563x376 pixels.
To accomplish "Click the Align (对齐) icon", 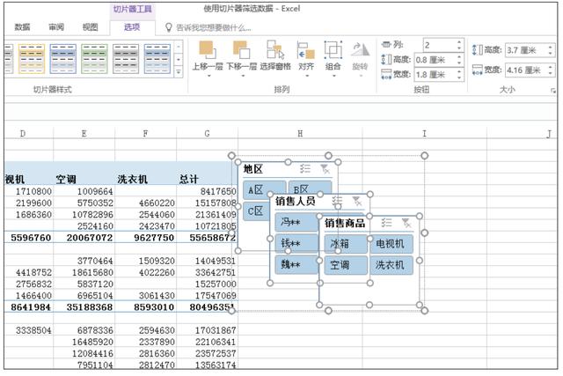I will click(306, 50).
